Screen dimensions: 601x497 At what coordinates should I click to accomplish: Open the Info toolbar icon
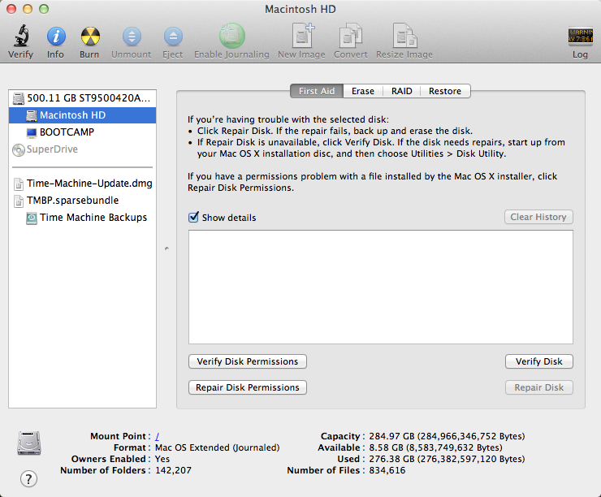click(x=56, y=37)
